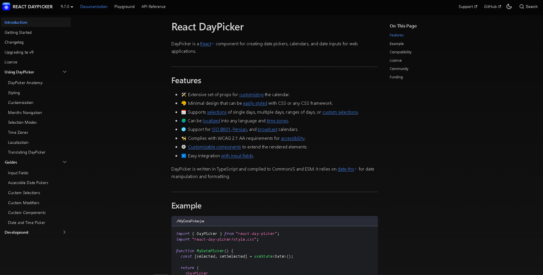
Task: Open Accessible Date Pickers page
Action: pyautogui.click(x=28, y=183)
